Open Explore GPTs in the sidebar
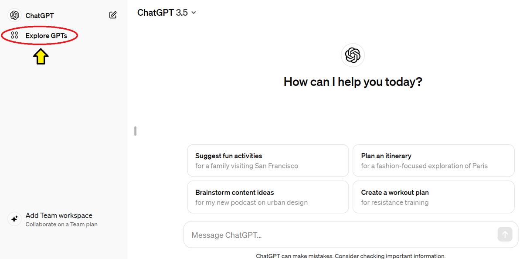 coord(46,35)
